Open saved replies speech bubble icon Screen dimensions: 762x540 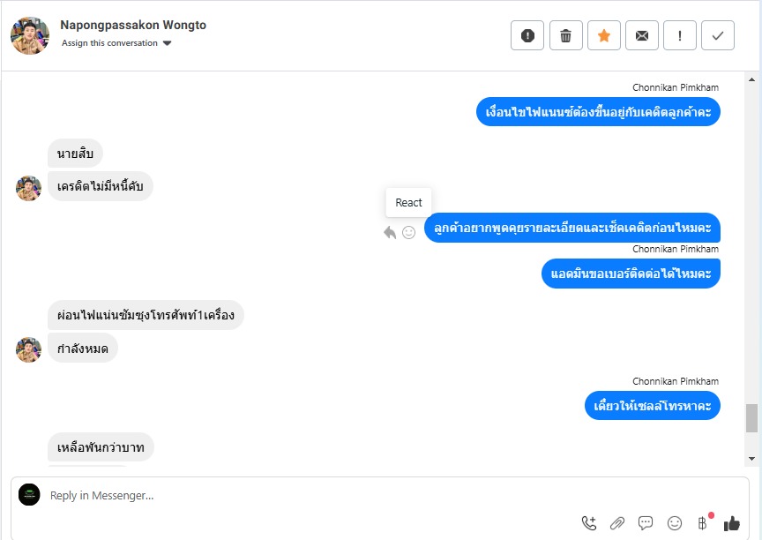646,523
